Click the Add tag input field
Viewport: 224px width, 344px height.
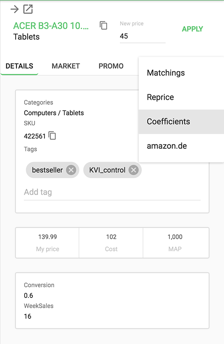click(112, 192)
